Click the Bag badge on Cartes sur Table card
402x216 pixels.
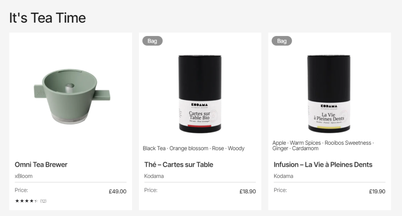(x=152, y=41)
